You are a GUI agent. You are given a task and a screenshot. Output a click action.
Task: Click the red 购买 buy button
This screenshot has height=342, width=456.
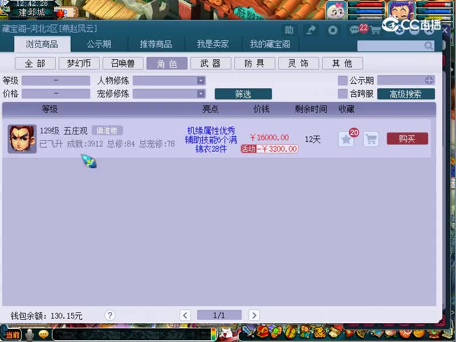pyautogui.click(x=407, y=139)
